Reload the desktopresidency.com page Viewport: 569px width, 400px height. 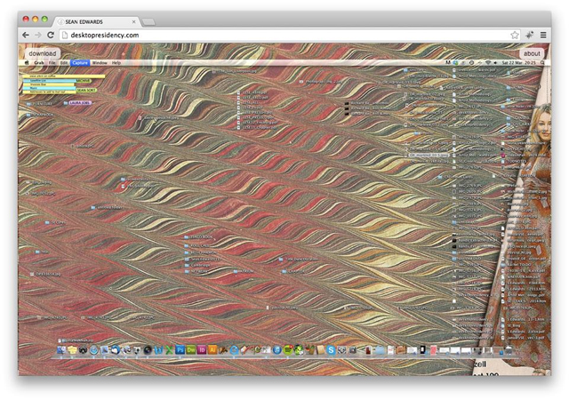pos(51,35)
